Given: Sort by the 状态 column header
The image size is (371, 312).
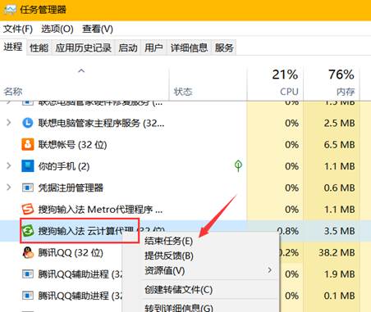Looking at the screenshot, I should click(x=208, y=84).
